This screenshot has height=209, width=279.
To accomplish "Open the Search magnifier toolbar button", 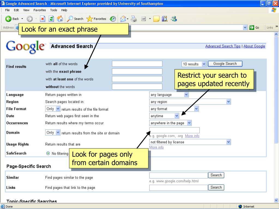I will click(x=75, y=19).
